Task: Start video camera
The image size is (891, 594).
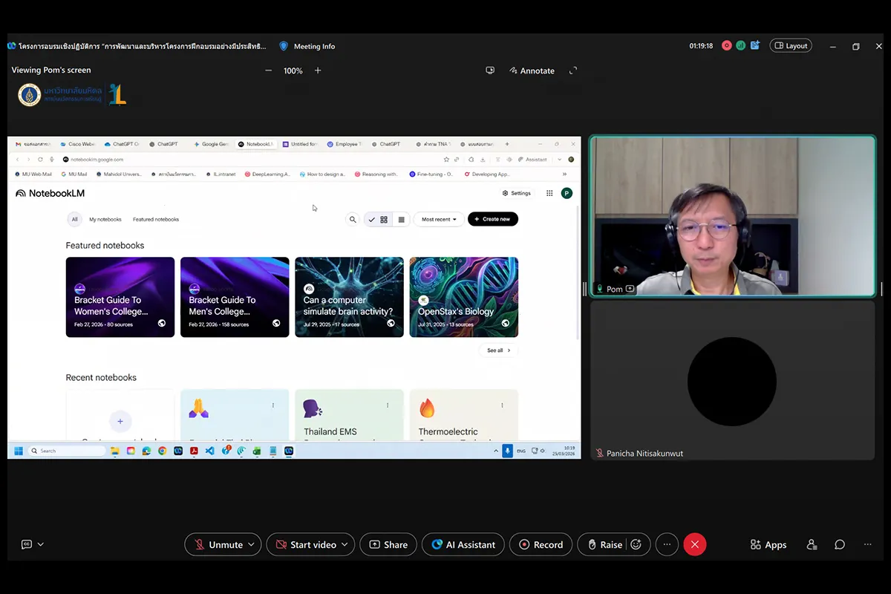Action: 305,544
